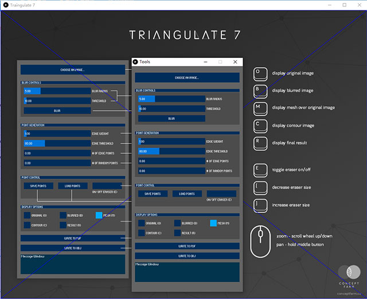The image size is (367, 299).
Task: Click the Point Control header in Tools window
Action: pyautogui.click(x=187, y=185)
